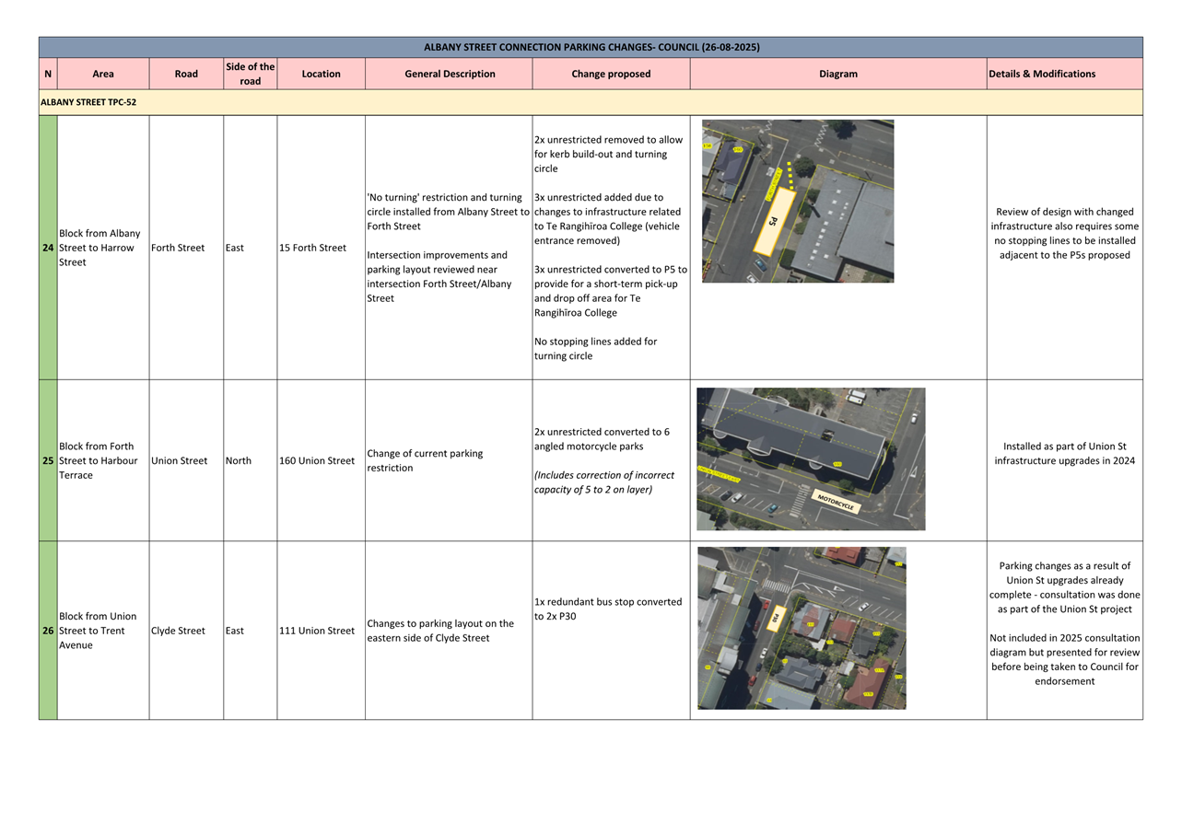Click the Albany Street Connection Parking Changes title
The height and width of the screenshot is (835, 1182).
coord(591,47)
